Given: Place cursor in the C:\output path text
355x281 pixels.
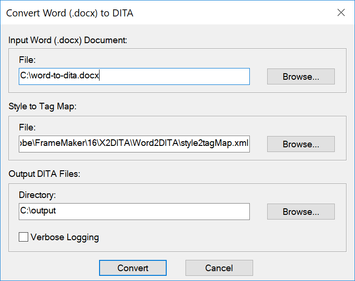Looking at the screenshot, I should point(38,211).
